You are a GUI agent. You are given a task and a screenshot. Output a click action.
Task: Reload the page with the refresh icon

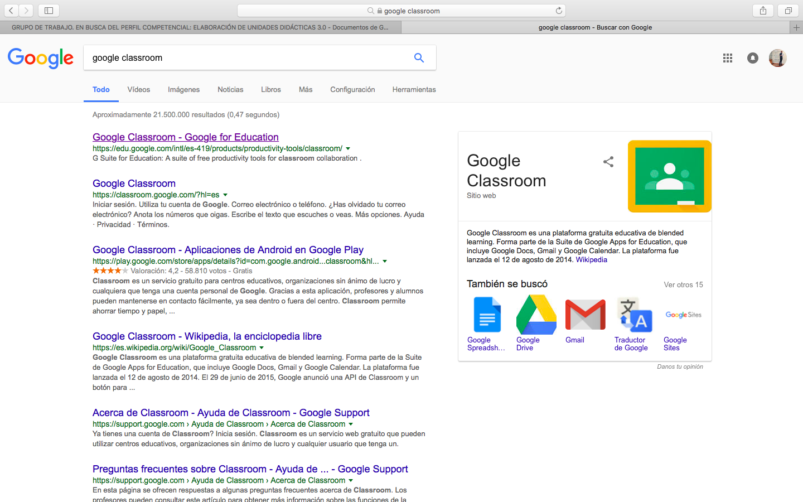click(x=559, y=11)
